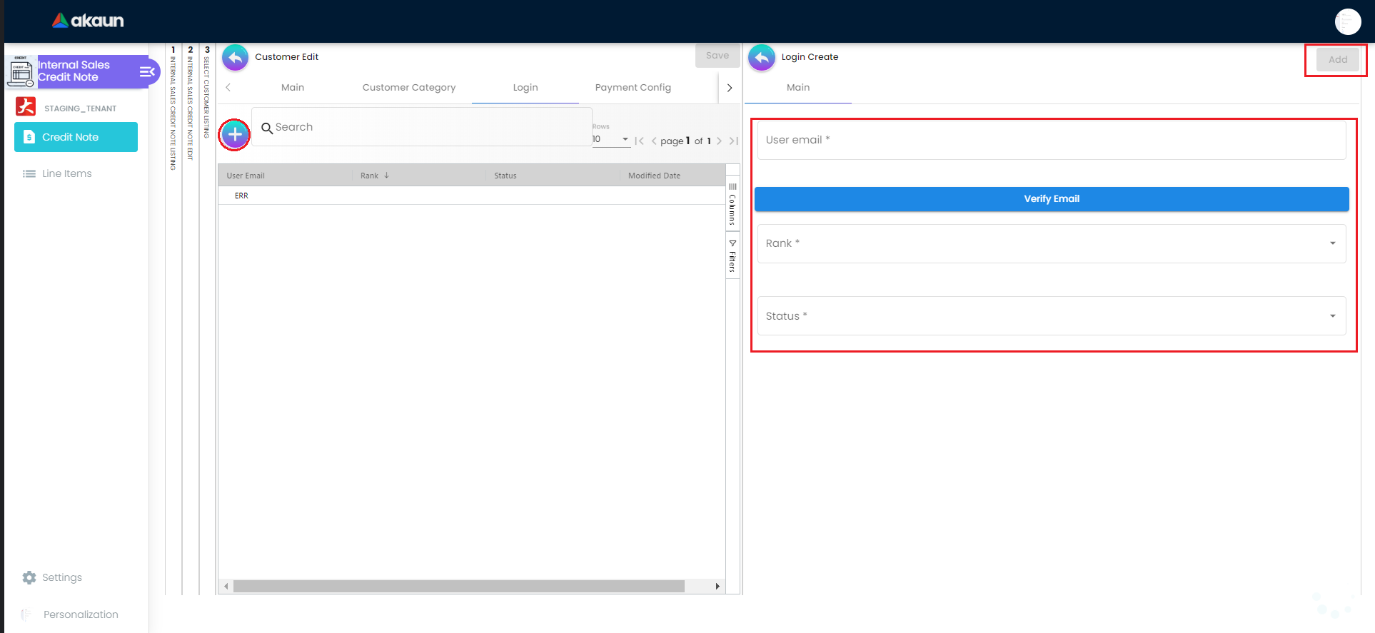
Task: Open the user profile avatar
Action: tap(1347, 21)
